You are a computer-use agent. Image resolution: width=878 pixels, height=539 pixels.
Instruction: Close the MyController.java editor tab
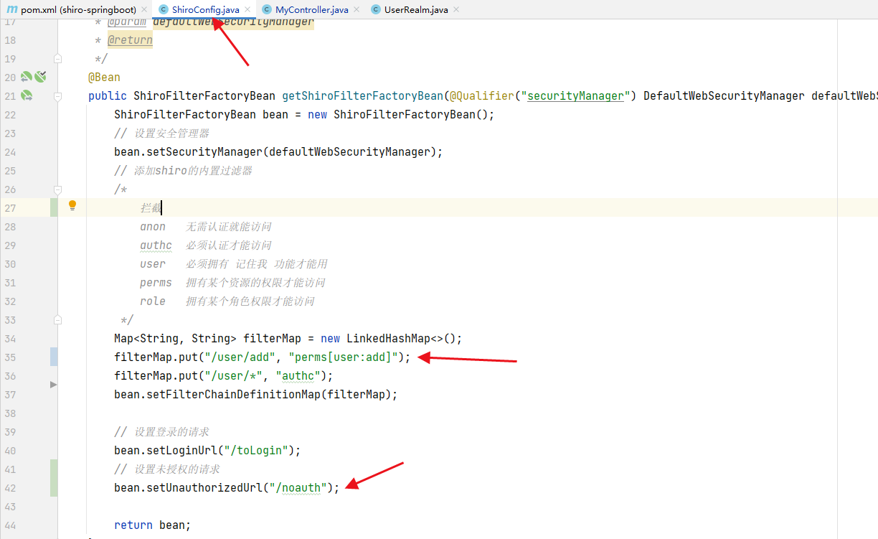(x=357, y=10)
